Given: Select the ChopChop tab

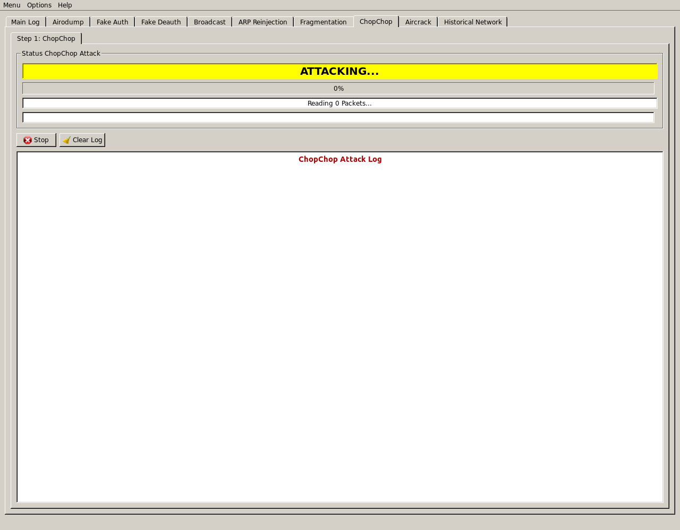Looking at the screenshot, I should pyautogui.click(x=376, y=22).
